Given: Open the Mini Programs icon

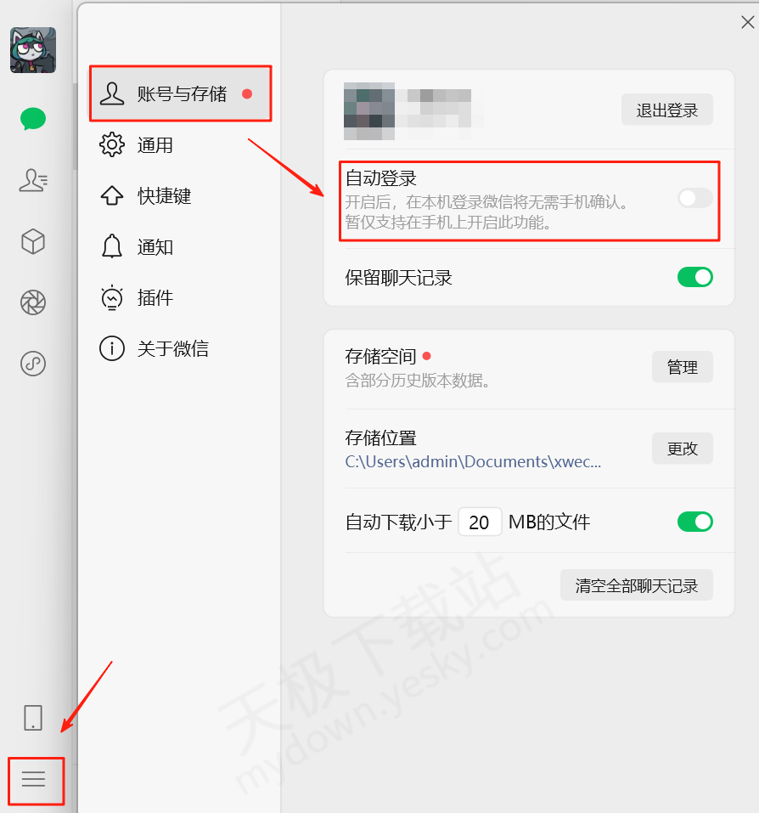Looking at the screenshot, I should pyautogui.click(x=33, y=364).
